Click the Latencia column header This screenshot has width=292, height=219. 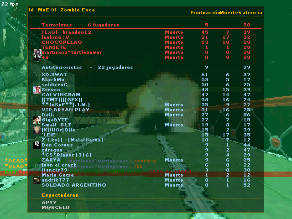click(x=251, y=13)
